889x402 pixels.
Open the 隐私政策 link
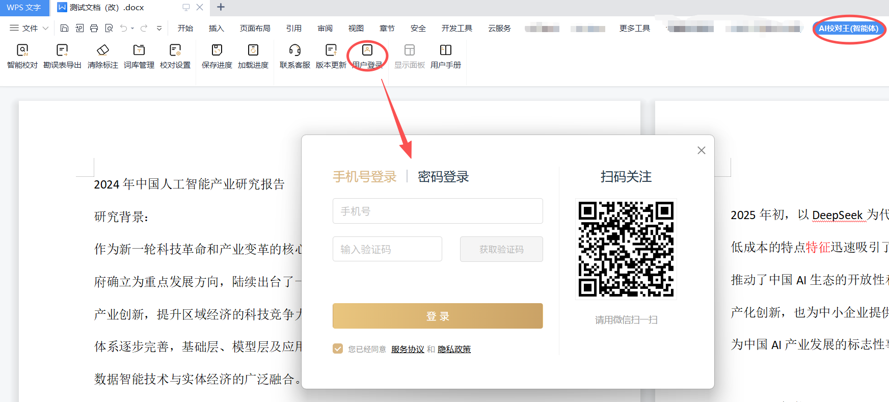click(454, 349)
